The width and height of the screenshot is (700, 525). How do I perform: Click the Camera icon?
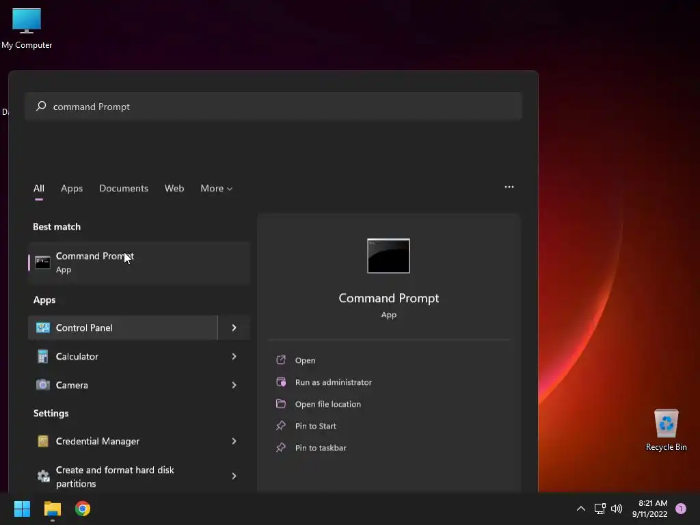[x=43, y=385]
